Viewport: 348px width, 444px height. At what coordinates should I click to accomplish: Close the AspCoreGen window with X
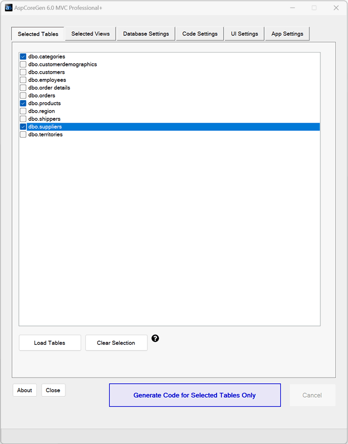336,8
